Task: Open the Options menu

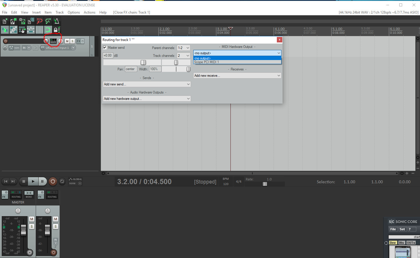Action: (x=73, y=12)
